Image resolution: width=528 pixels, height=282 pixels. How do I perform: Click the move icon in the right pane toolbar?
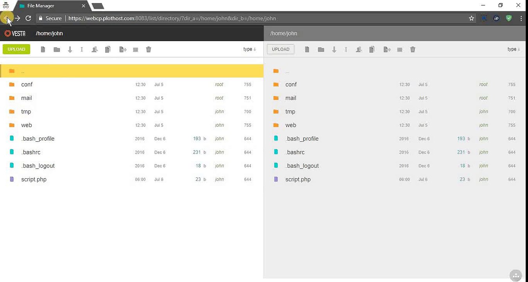[x=387, y=49]
